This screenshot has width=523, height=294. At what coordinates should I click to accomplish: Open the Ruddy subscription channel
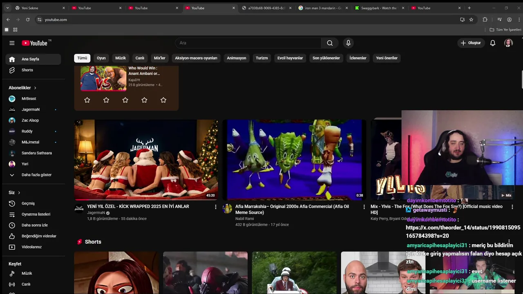33,131
